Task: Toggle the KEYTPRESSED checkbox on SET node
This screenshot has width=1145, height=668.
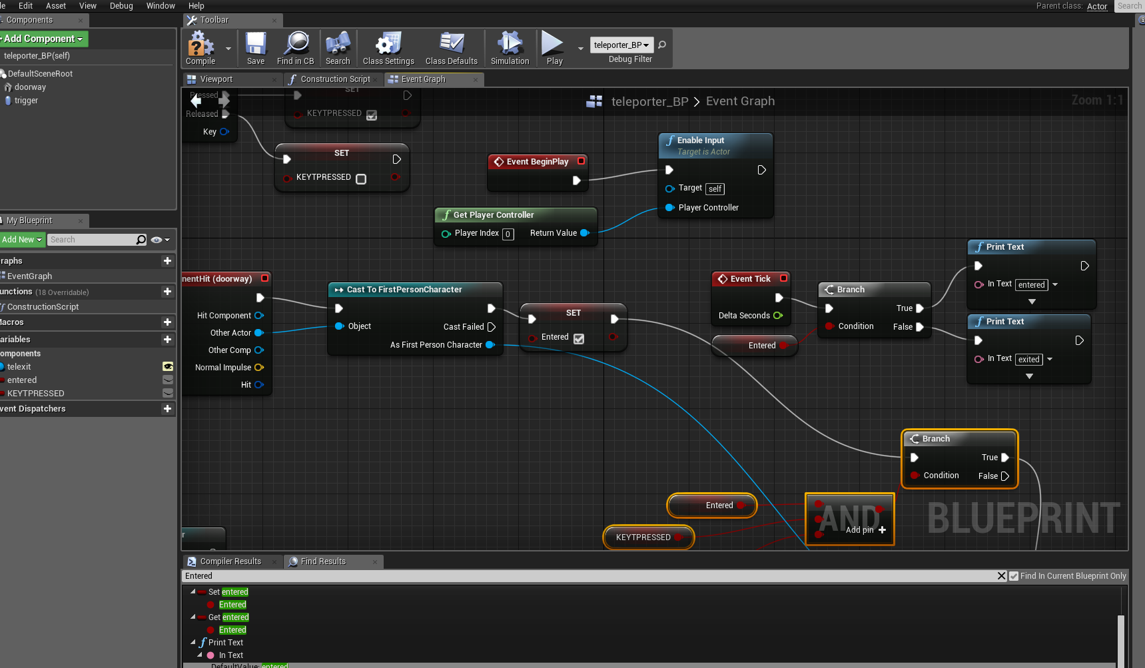Action: (361, 179)
